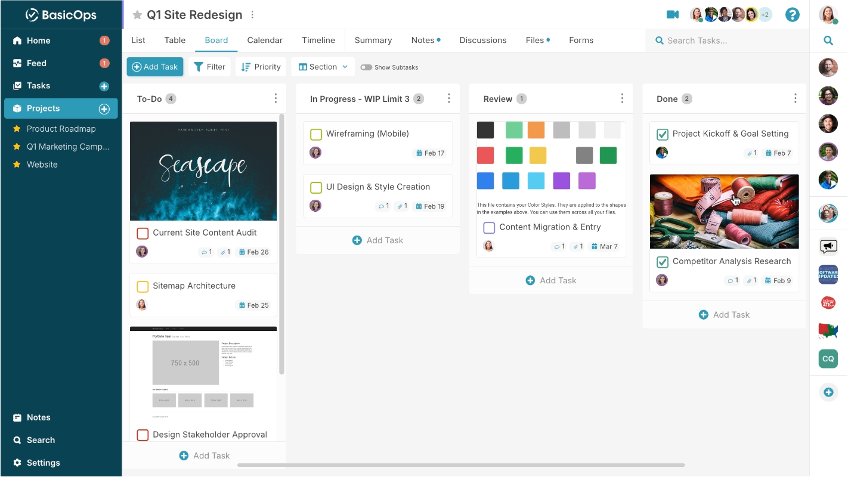Image resolution: width=848 pixels, height=477 pixels.
Task: Check off the Sitemap Architecture task
Action: pyautogui.click(x=142, y=286)
